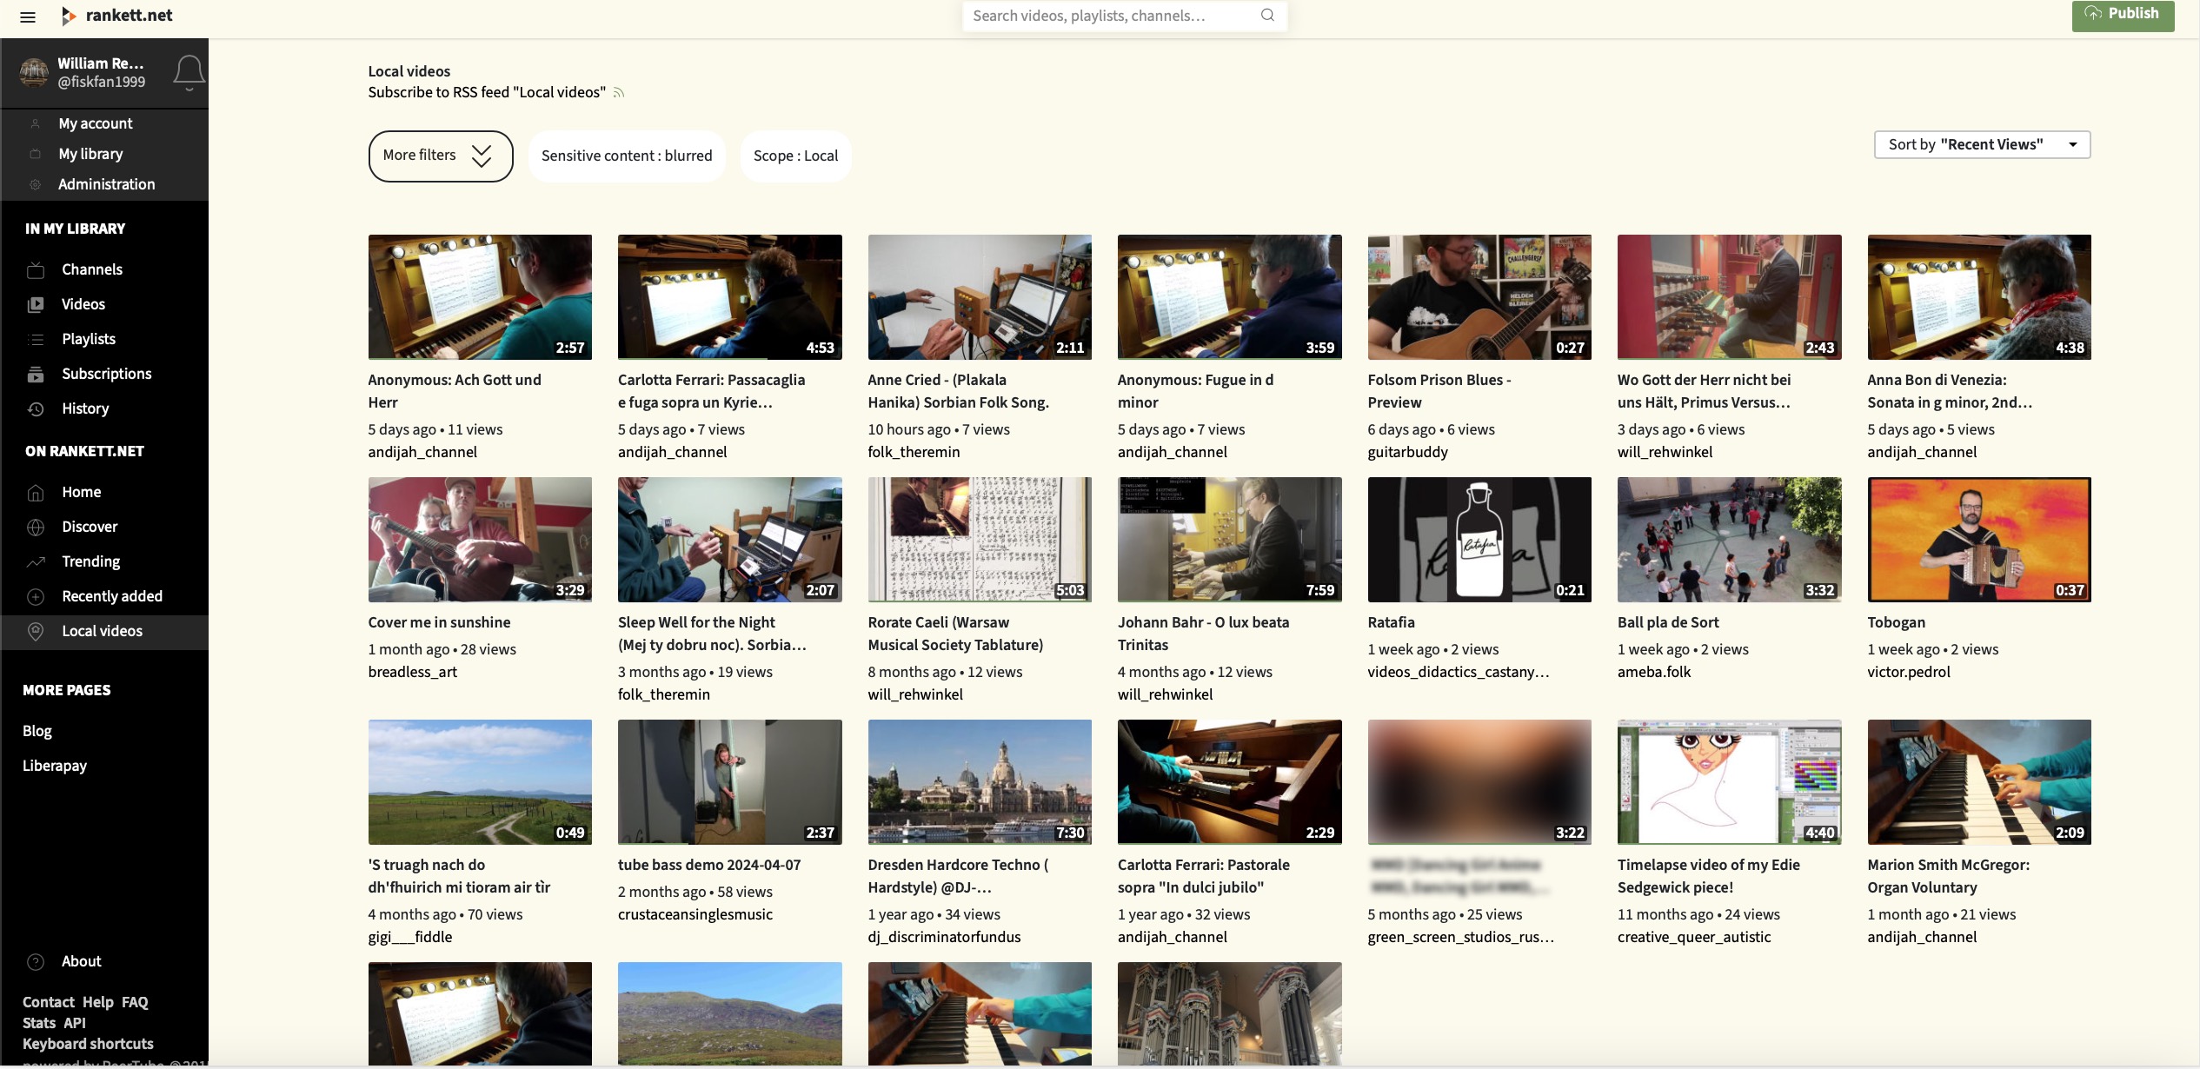Expand the More filters panel
2200x1069 pixels.
click(440, 156)
